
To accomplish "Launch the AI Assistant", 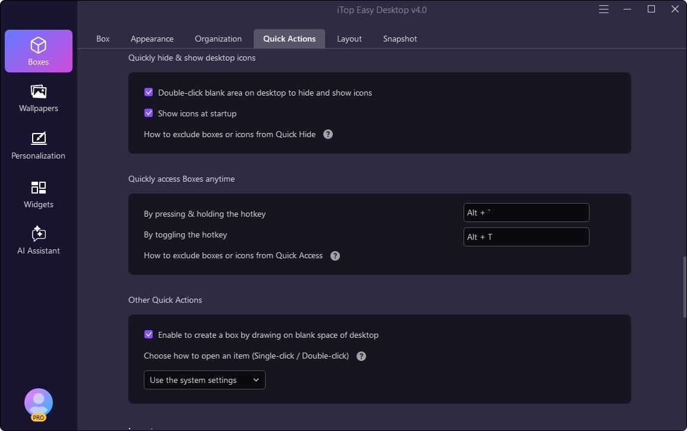I will coord(39,240).
